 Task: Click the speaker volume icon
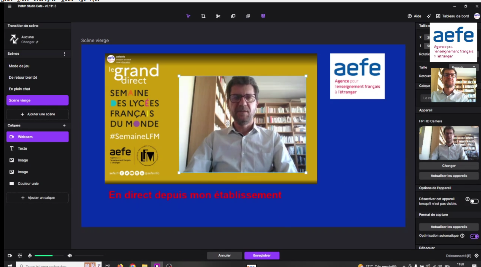tap(70, 256)
